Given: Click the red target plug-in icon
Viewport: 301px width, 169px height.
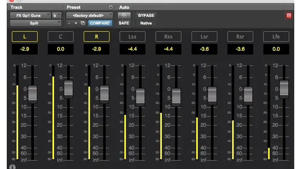Looking at the screenshot, I should pyautogui.click(x=289, y=16).
